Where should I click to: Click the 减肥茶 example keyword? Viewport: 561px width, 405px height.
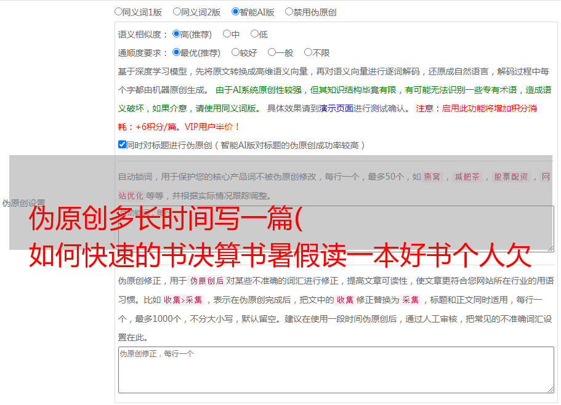pos(467,177)
